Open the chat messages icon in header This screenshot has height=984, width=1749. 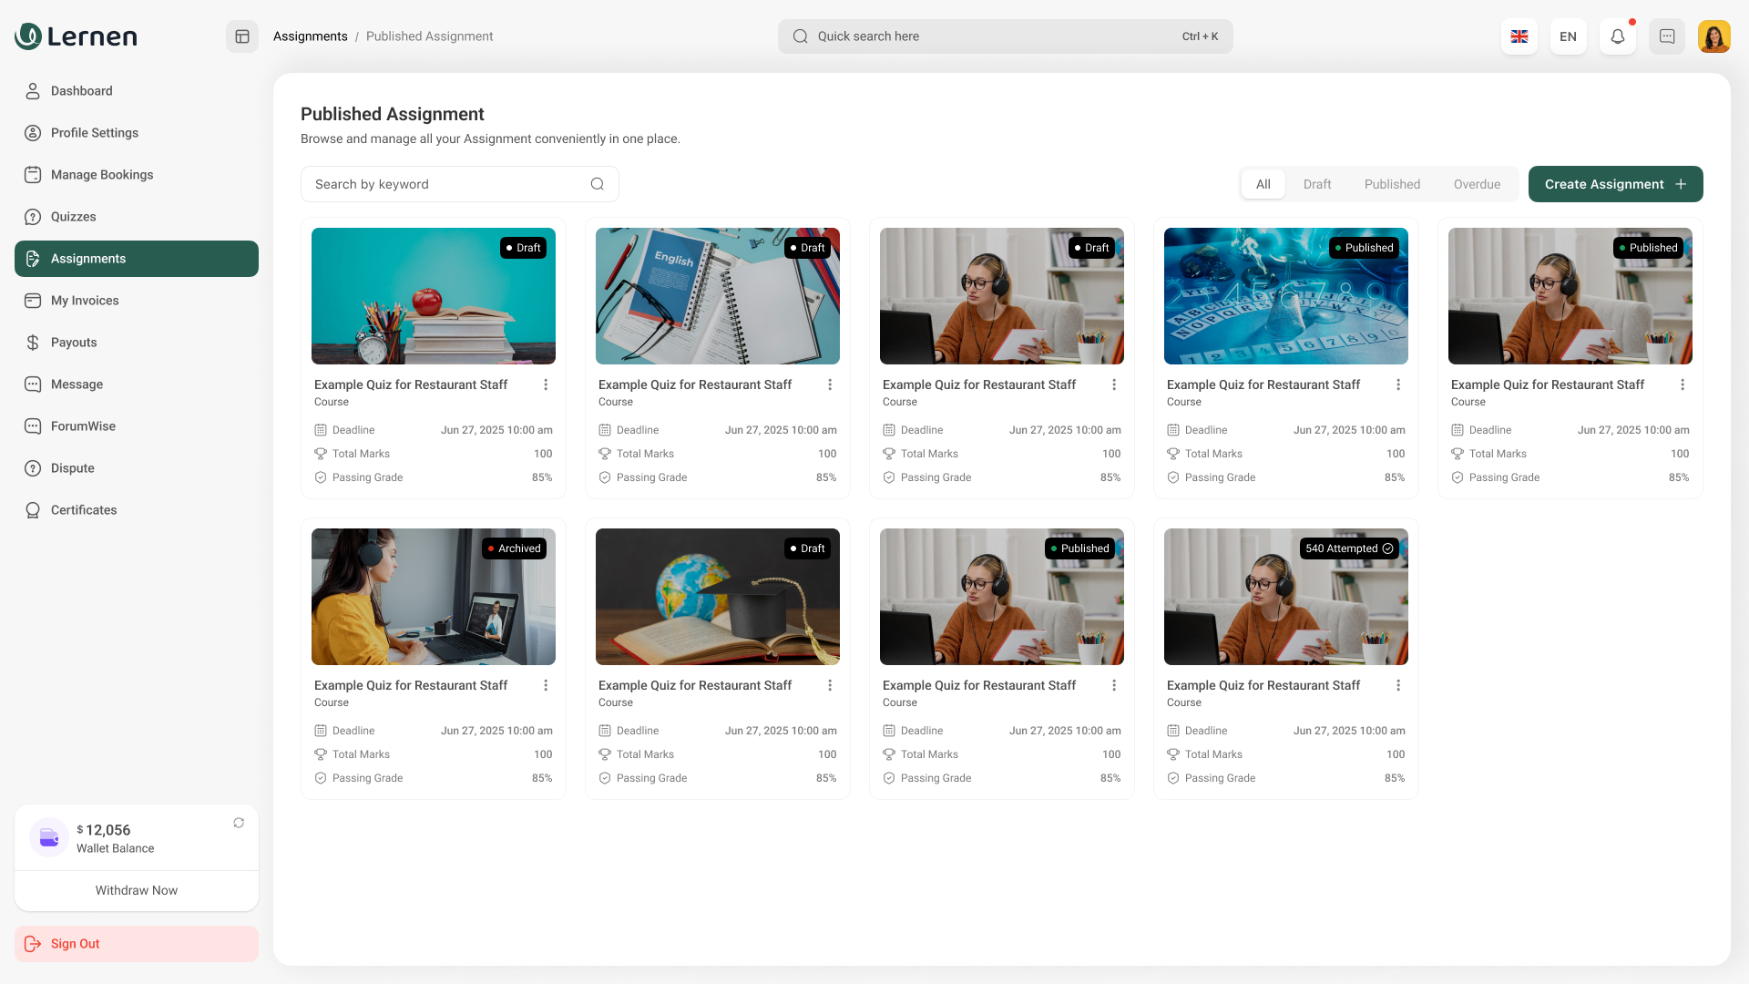click(1667, 36)
